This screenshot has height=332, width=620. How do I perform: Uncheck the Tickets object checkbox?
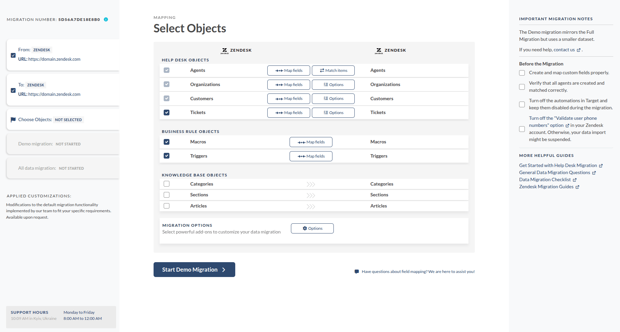point(166,112)
